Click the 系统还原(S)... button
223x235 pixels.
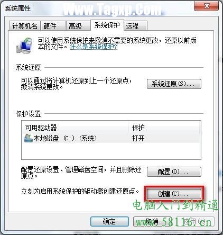174,84
